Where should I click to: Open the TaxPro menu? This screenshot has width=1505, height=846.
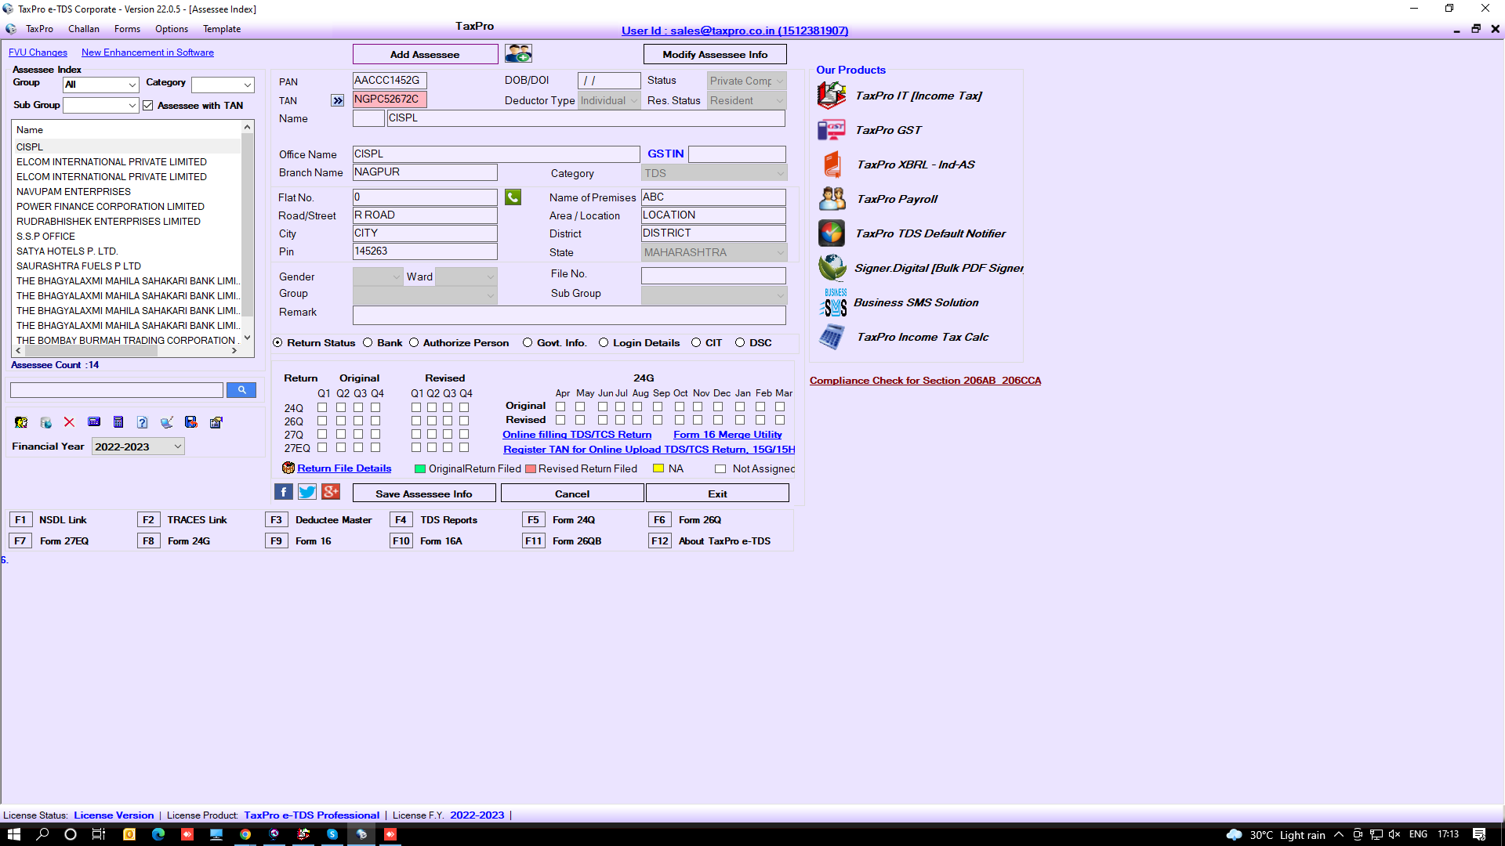[39, 29]
